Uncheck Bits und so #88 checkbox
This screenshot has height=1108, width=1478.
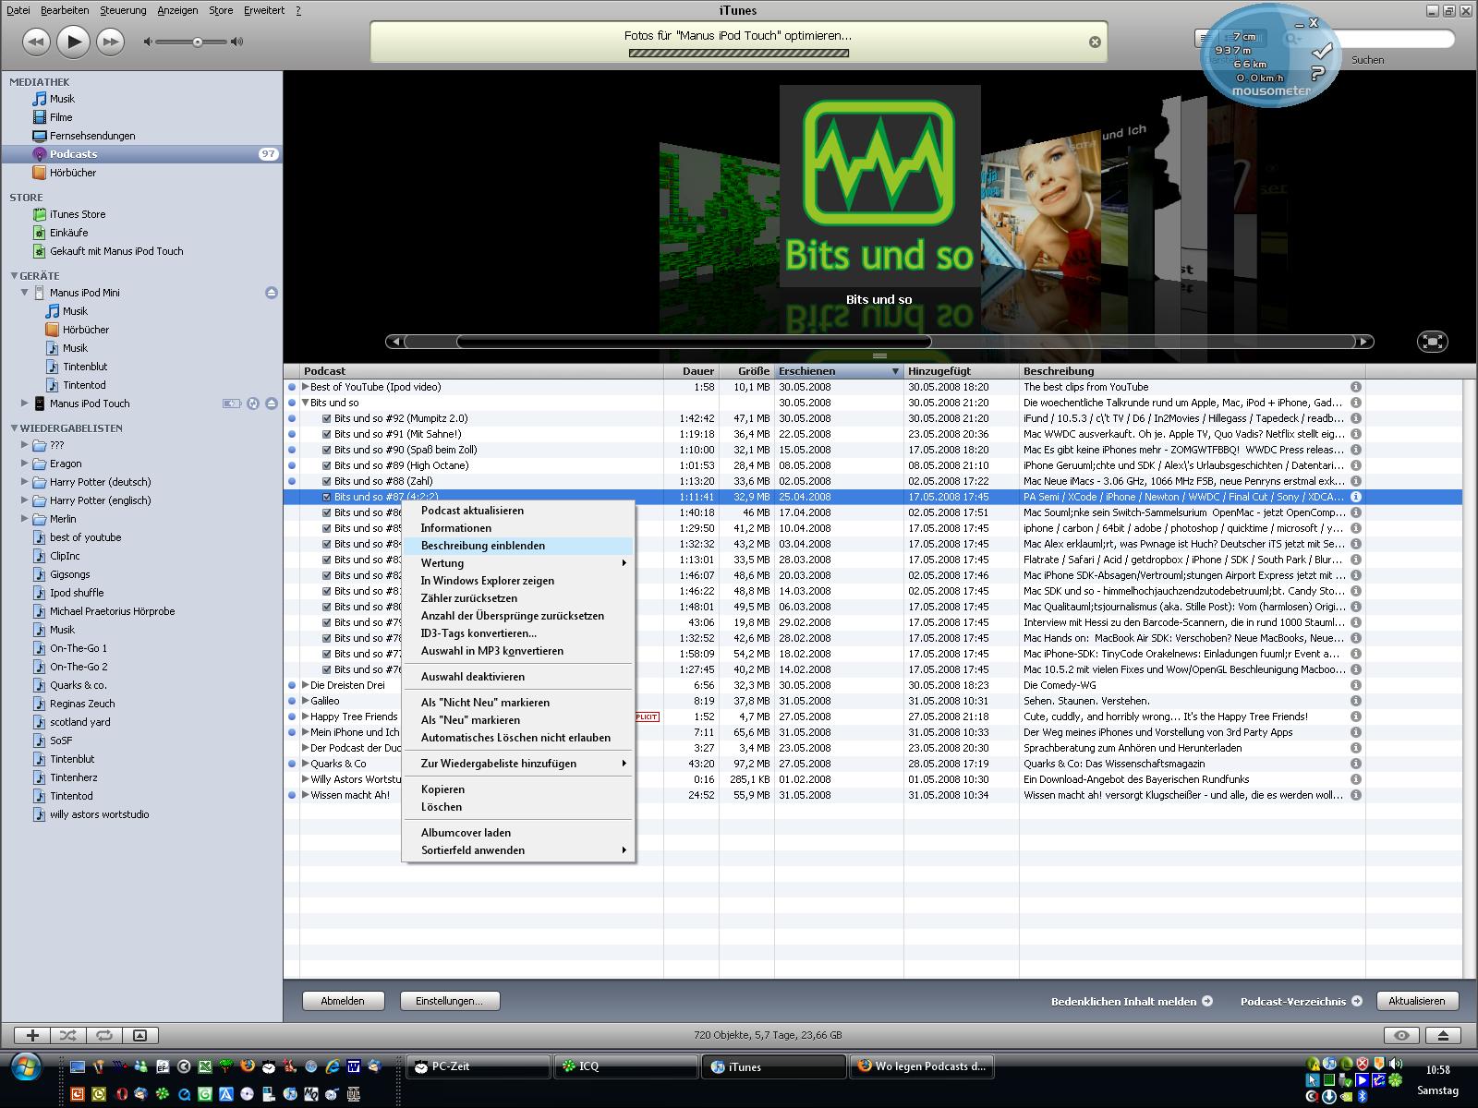tap(326, 481)
